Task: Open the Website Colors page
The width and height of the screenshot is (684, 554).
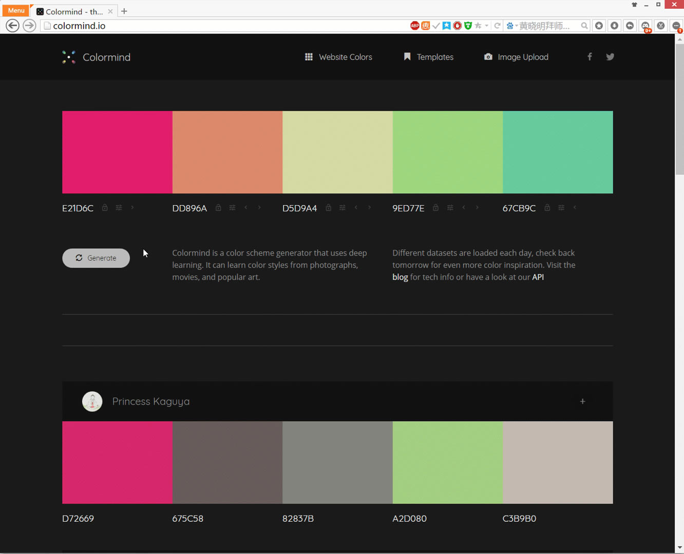Action: pyautogui.click(x=338, y=57)
